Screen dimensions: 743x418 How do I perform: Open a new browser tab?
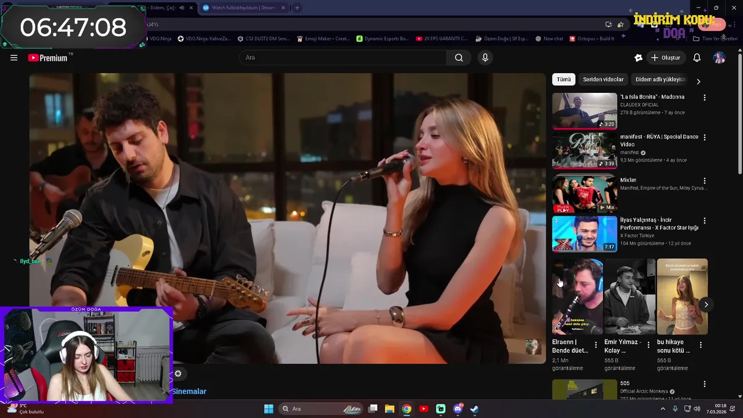pos(297,8)
